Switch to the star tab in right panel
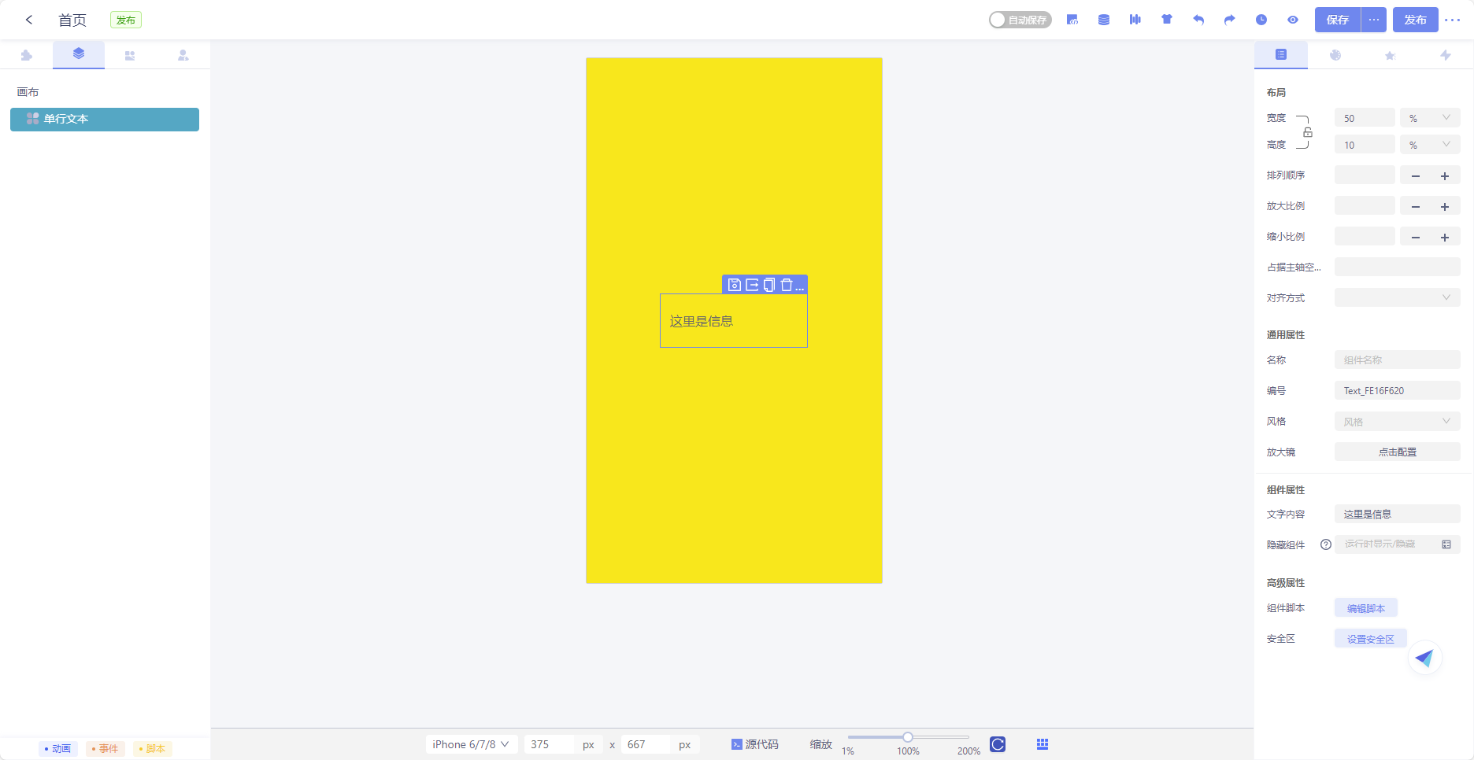Screen dimensions: 1474x760 coord(1391,55)
